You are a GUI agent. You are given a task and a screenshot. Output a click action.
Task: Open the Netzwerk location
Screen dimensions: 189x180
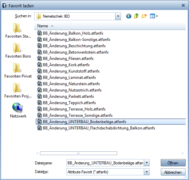click(18, 110)
